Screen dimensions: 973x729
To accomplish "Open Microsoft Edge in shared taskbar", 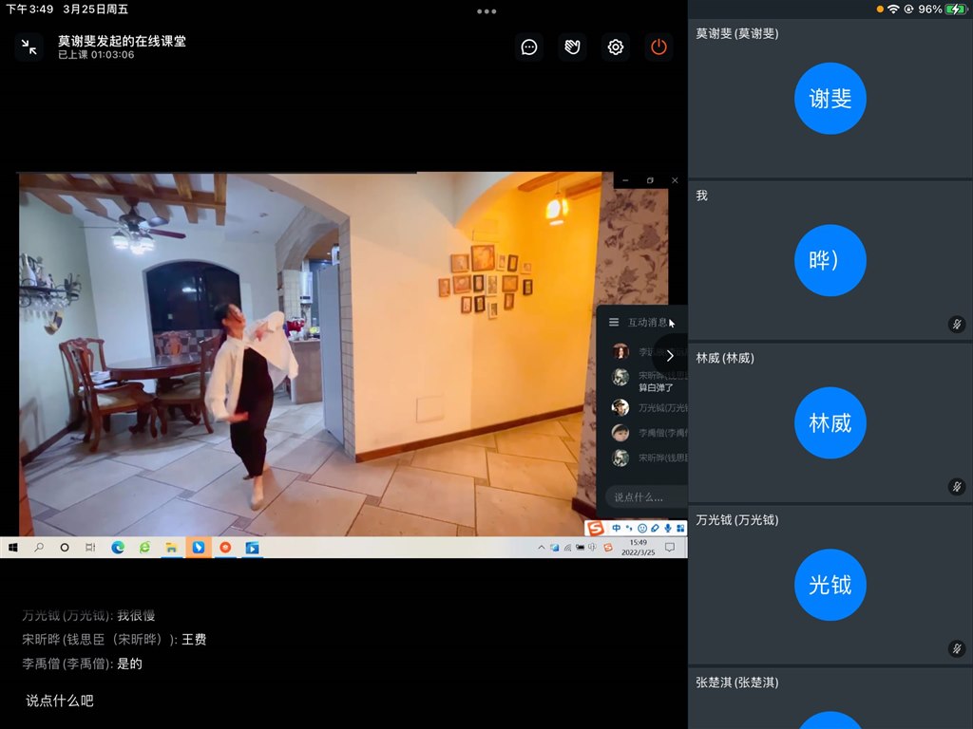I will pyautogui.click(x=117, y=548).
